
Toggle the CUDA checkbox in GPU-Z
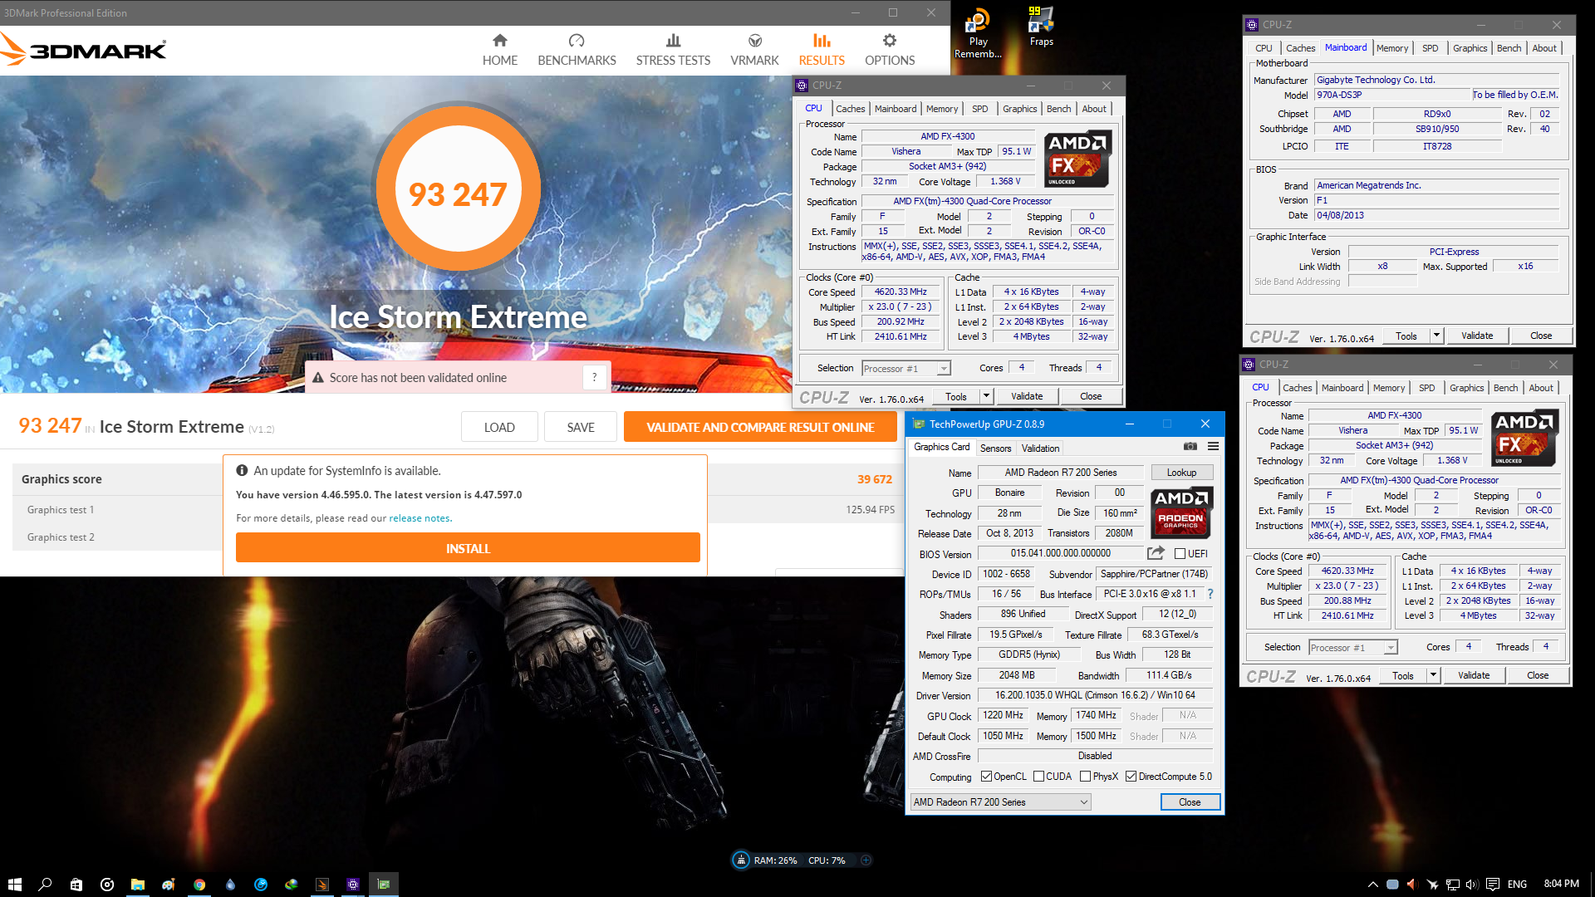[1038, 777]
